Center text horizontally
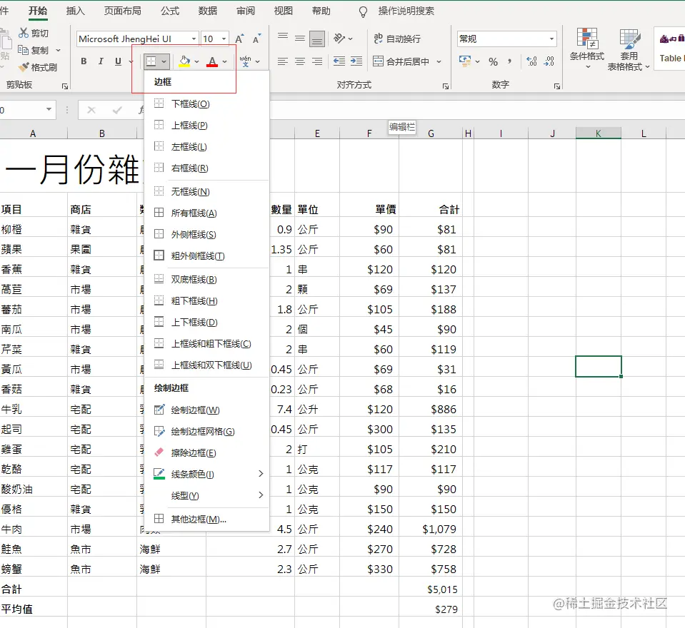Image resolution: width=685 pixels, height=628 pixels. [300, 61]
